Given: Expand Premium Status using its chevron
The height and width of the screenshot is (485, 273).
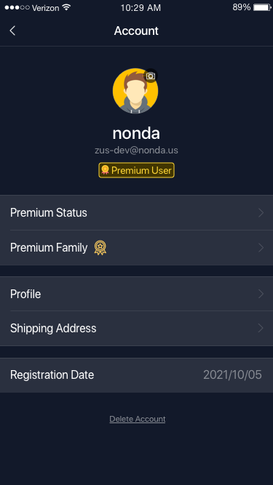Looking at the screenshot, I should [x=261, y=212].
